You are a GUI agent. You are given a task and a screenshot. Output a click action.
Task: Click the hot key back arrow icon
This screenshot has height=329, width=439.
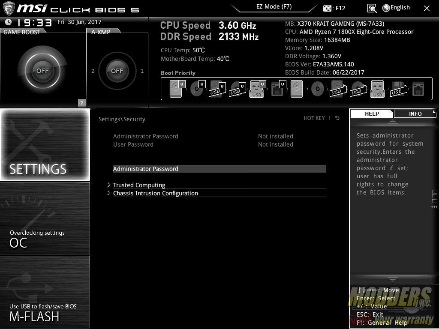(337, 118)
